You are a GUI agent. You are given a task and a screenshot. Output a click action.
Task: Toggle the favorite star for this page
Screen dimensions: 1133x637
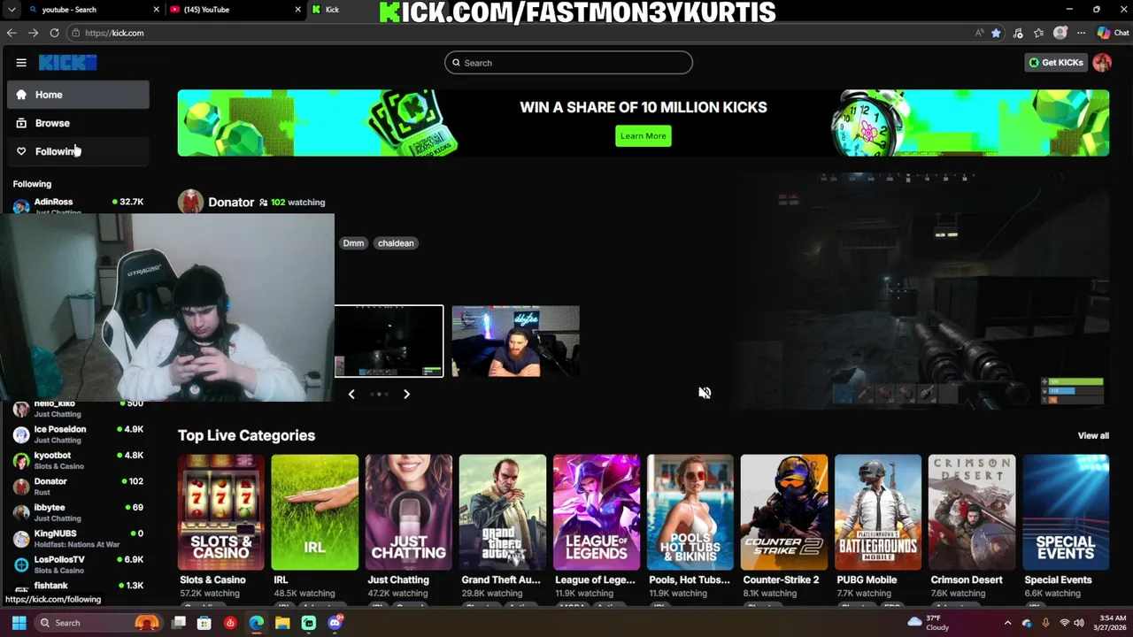coord(996,33)
